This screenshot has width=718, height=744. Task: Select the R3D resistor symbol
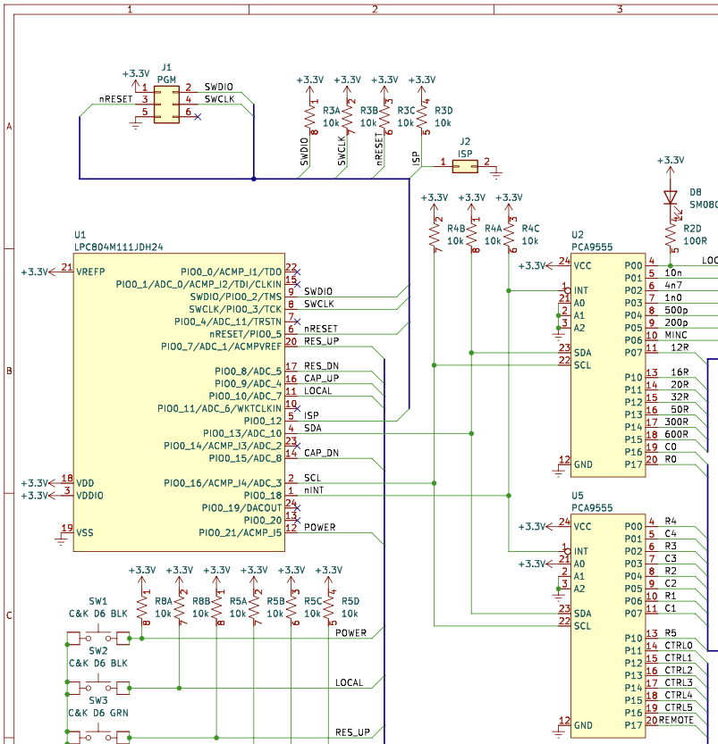tap(422, 117)
